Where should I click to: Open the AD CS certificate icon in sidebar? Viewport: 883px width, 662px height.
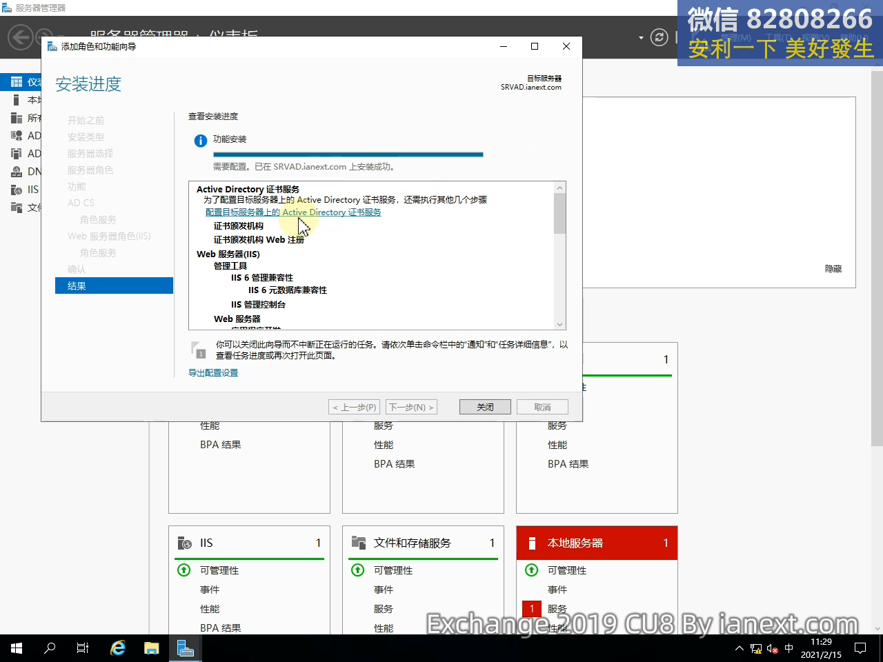tap(17, 136)
